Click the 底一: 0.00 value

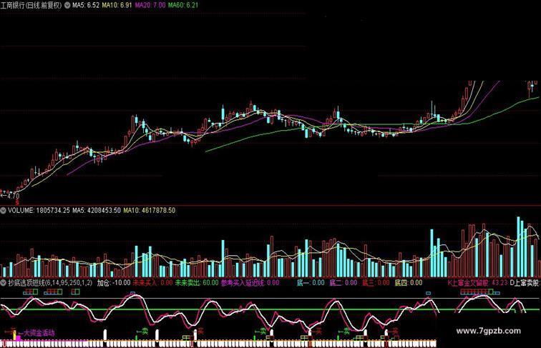[311, 283]
